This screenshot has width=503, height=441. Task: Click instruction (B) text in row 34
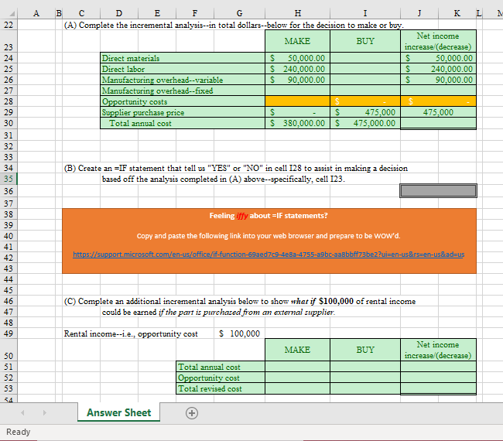pyautogui.click(x=236, y=168)
